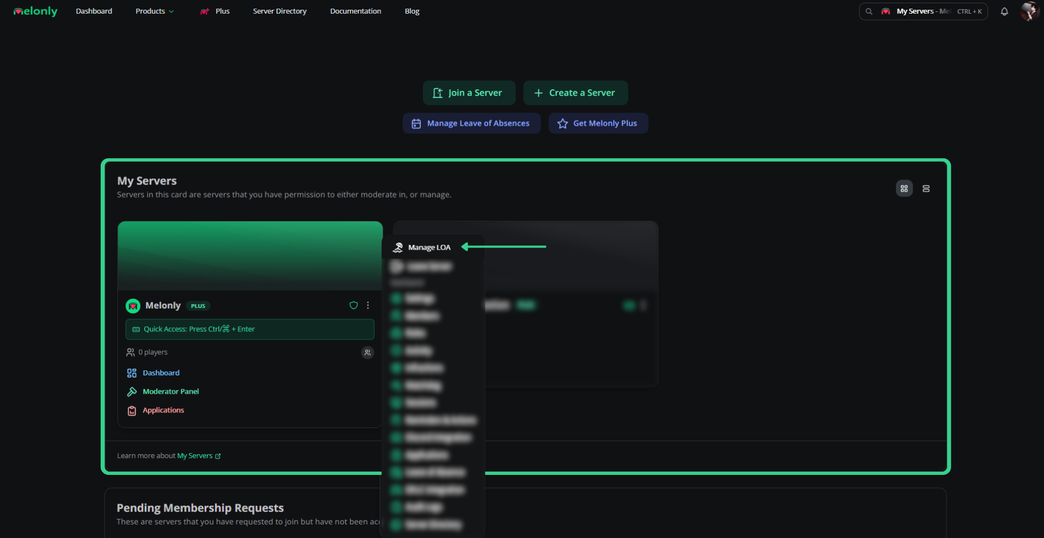Image resolution: width=1044 pixels, height=538 pixels.
Task: Click Create a Server button
Action: (x=575, y=93)
